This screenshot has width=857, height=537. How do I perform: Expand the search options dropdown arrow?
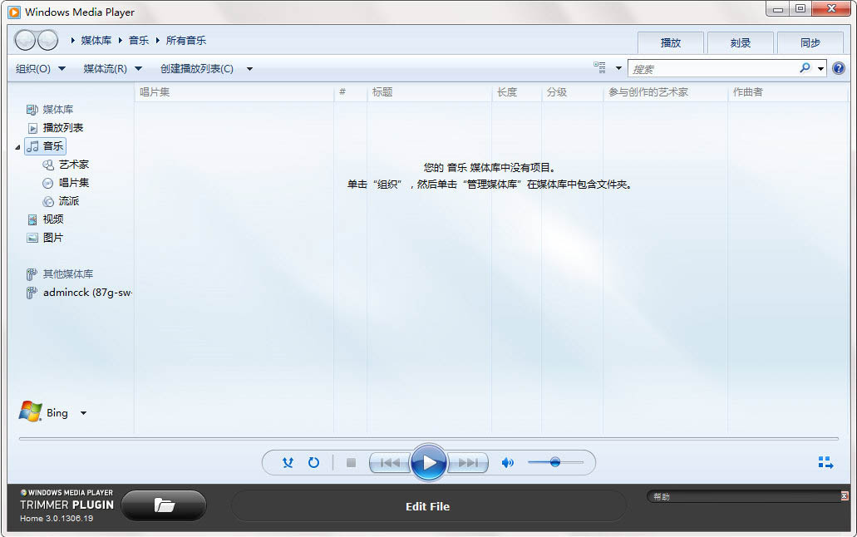[x=820, y=69]
